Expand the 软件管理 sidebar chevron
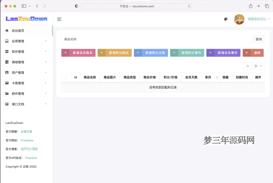 [x=46, y=51]
